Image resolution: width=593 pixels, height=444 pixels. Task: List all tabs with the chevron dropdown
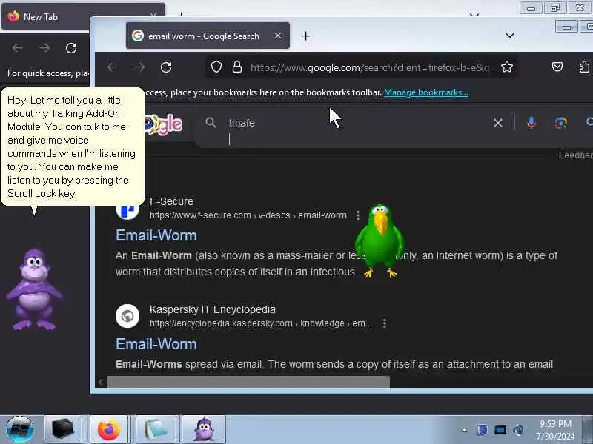[x=510, y=35]
